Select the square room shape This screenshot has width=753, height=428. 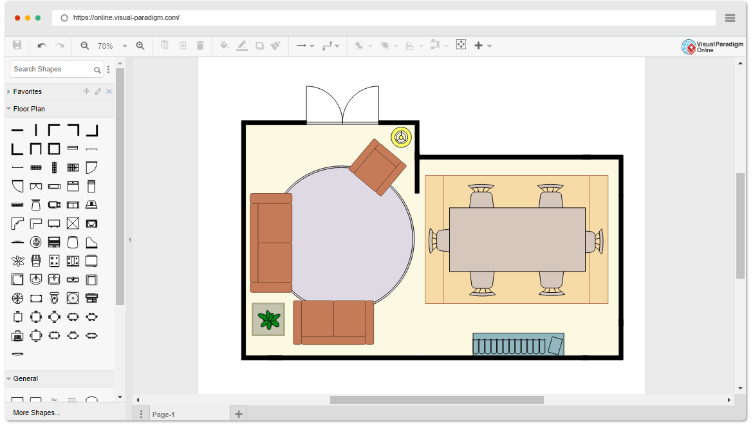pyautogui.click(x=54, y=149)
